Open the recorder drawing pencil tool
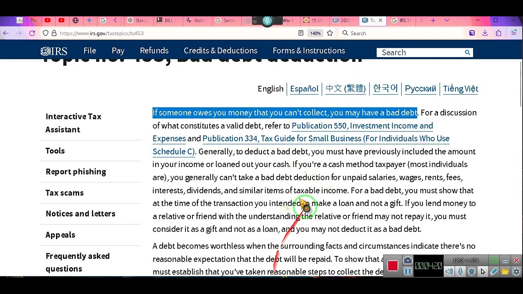This screenshot has height=294, width=523. 494,272
